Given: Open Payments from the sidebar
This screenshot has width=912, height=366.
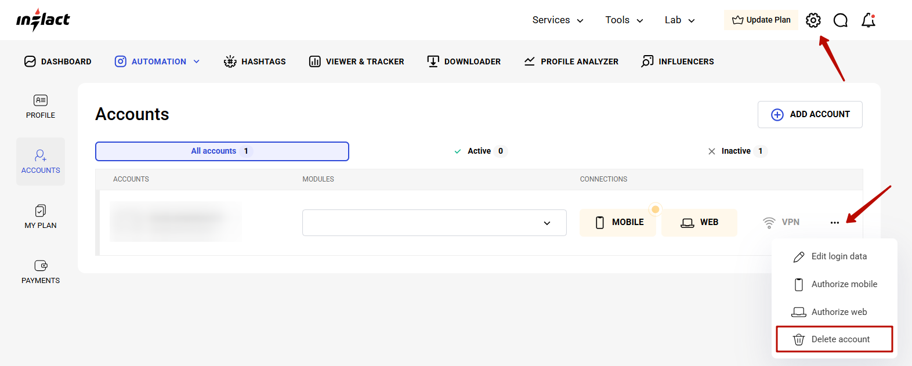Looking at the screenshot, I should point(41,271).
